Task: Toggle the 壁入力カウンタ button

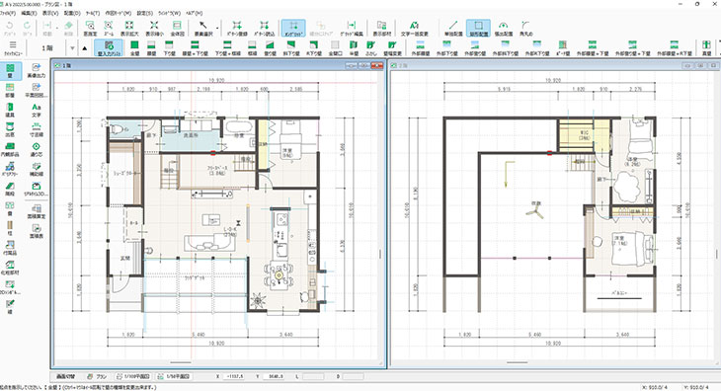Action: [x=109, y=47]
